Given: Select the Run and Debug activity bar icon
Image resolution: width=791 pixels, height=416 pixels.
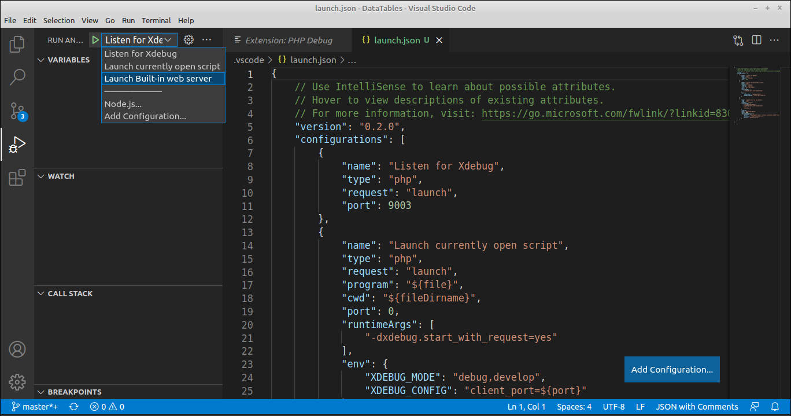Looking at the screenshot, I should pyautogui.click(x=17, y=144).
